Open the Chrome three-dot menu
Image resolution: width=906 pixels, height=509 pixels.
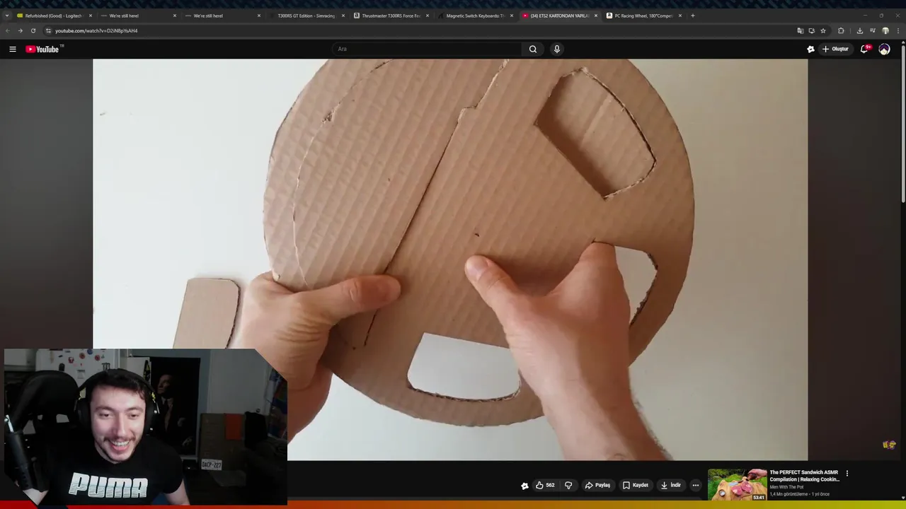[898, 30]
